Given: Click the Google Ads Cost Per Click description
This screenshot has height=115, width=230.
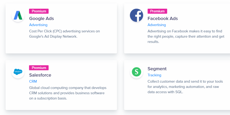Looking at the screenshot, I should 64,34.
